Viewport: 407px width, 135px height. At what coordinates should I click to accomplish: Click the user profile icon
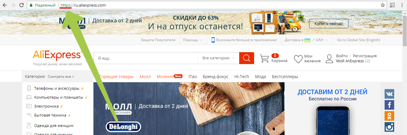click(x=329, y=59)
